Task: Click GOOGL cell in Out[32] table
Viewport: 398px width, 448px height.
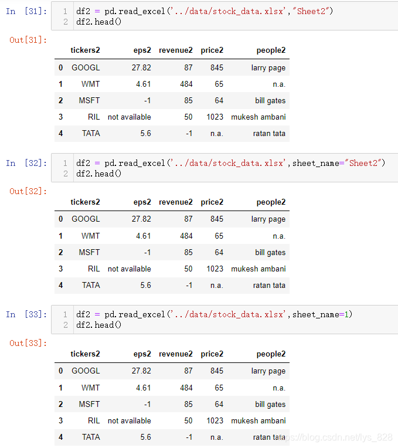Action: click(86, 219)
